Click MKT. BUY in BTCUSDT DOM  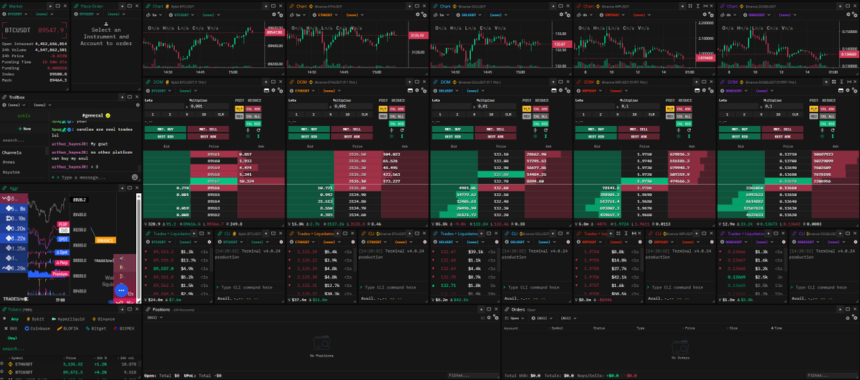[x=166, y=130]
